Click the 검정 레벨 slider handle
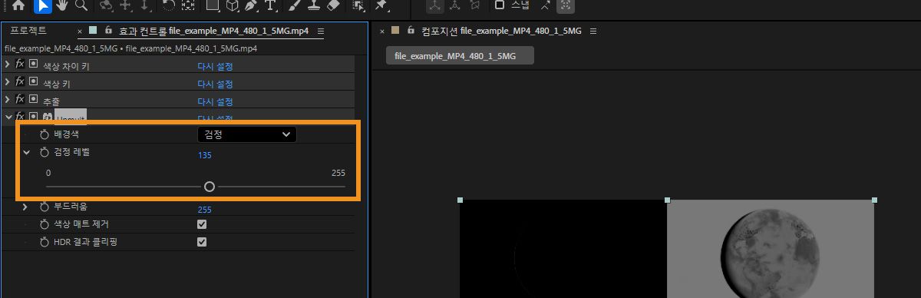Screen dimensions: 921x298 click(x=210, y=187)
